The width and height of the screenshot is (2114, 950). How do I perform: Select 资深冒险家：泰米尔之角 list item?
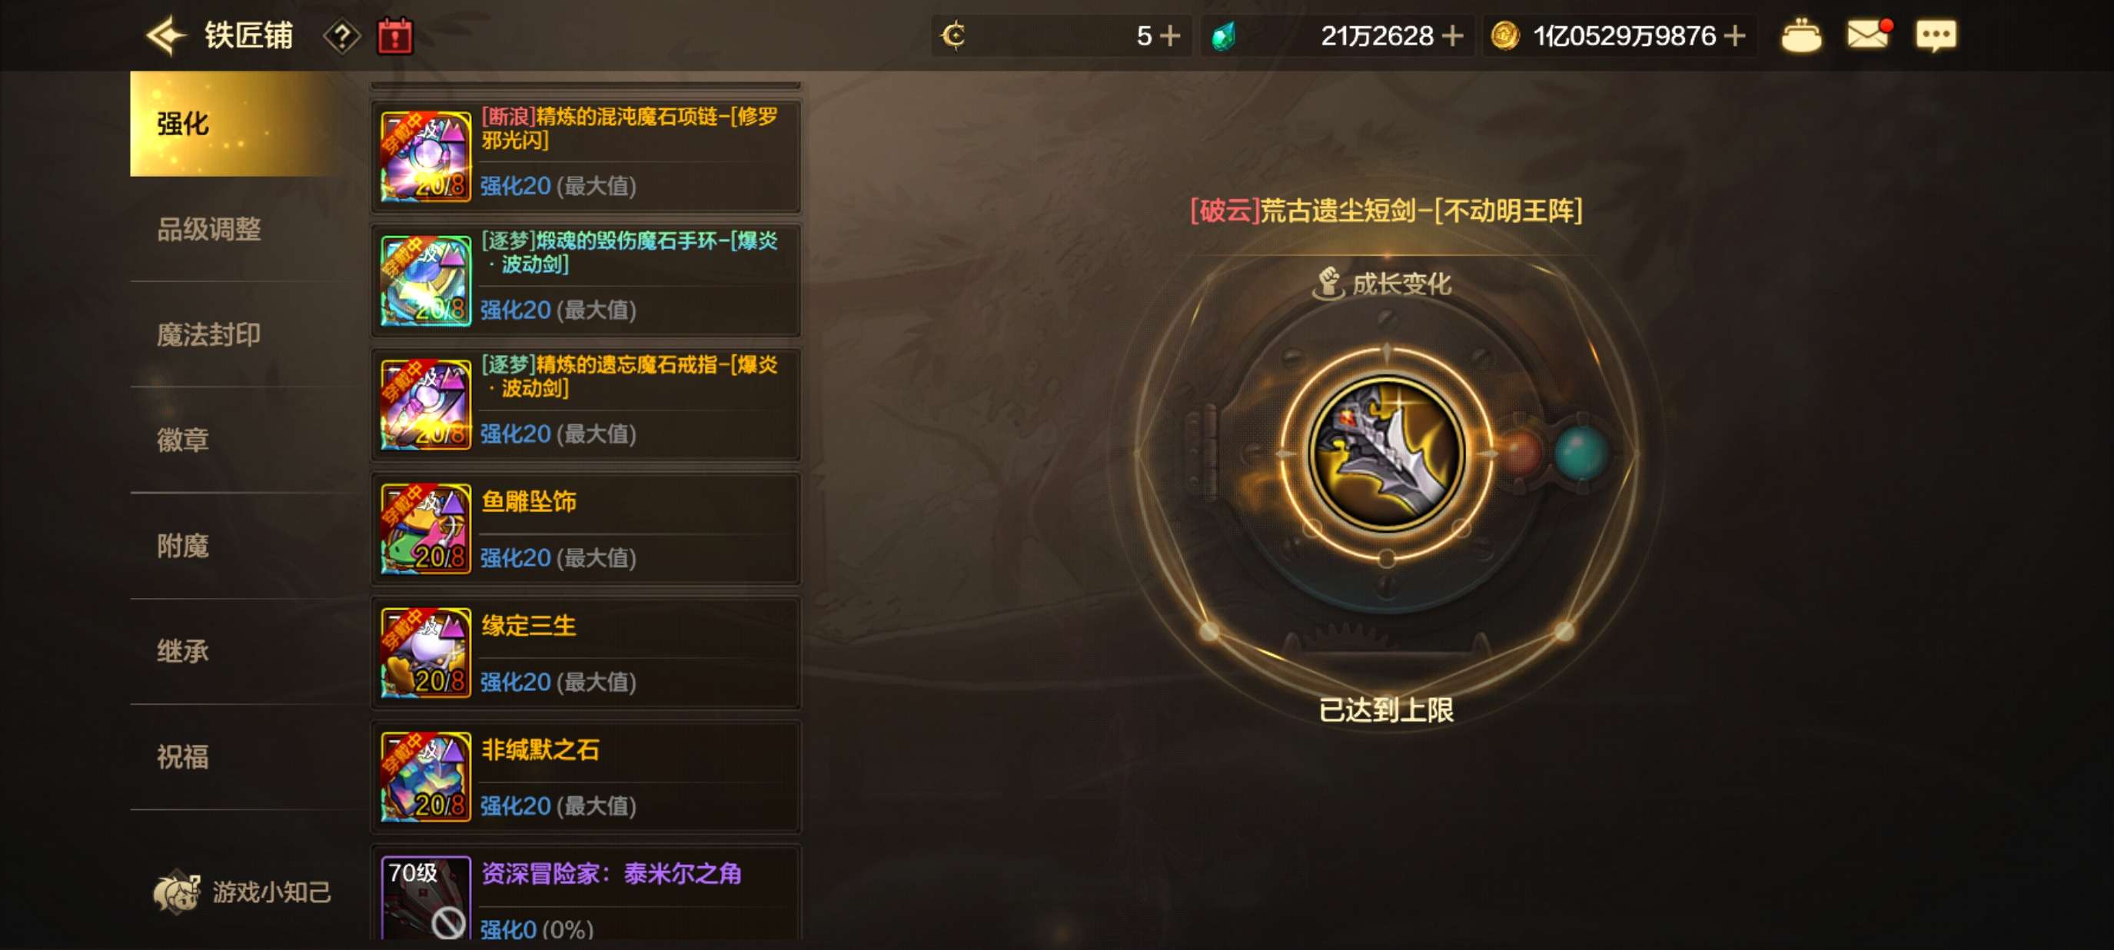tap(586, 894)
